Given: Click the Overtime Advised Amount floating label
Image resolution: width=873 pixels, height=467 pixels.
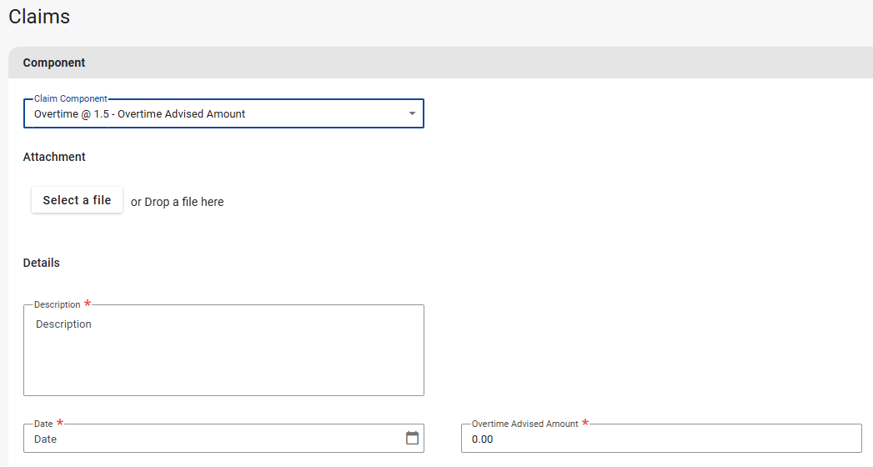Looking at the screenshot, I should [x=525, y=424].
